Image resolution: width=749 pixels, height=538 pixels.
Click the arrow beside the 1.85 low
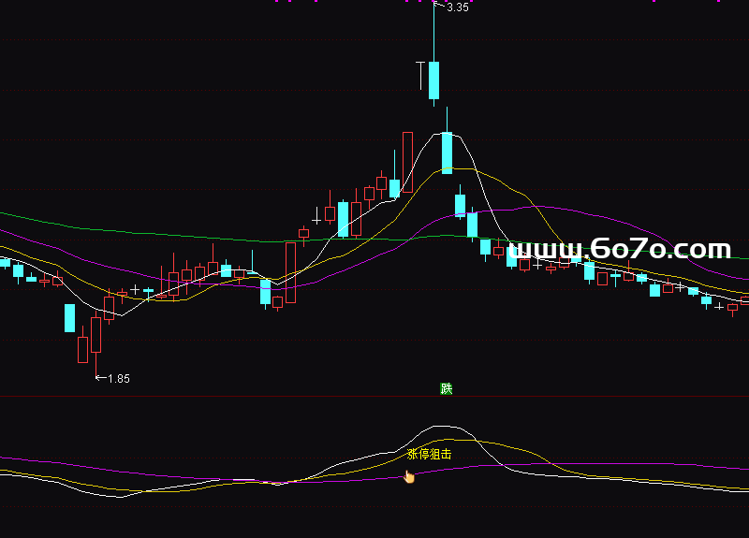pyautogui.click(x=101, y=378)
